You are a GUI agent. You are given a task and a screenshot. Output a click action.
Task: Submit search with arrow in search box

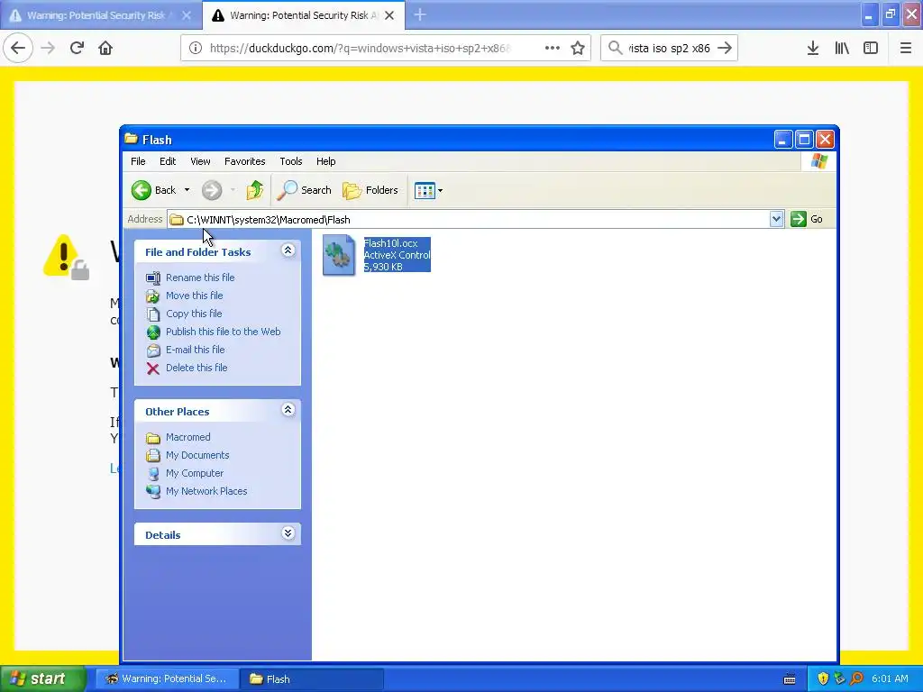pos(725,48)
